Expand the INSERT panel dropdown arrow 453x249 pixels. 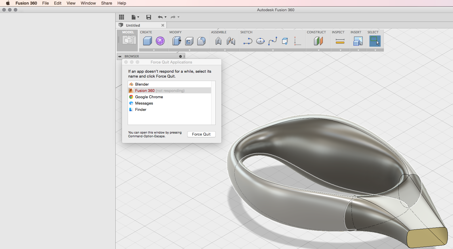click(358, 50)
